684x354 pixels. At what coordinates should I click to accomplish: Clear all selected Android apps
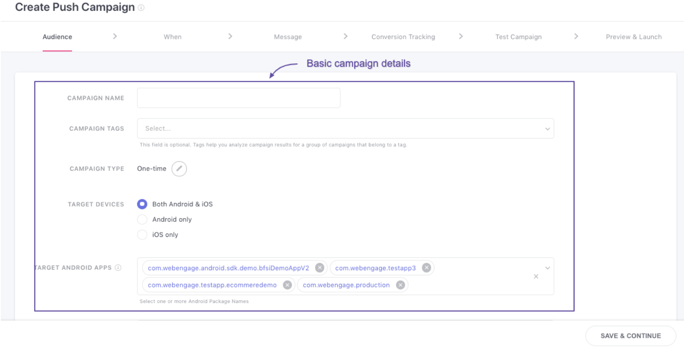tap(536, 277)
